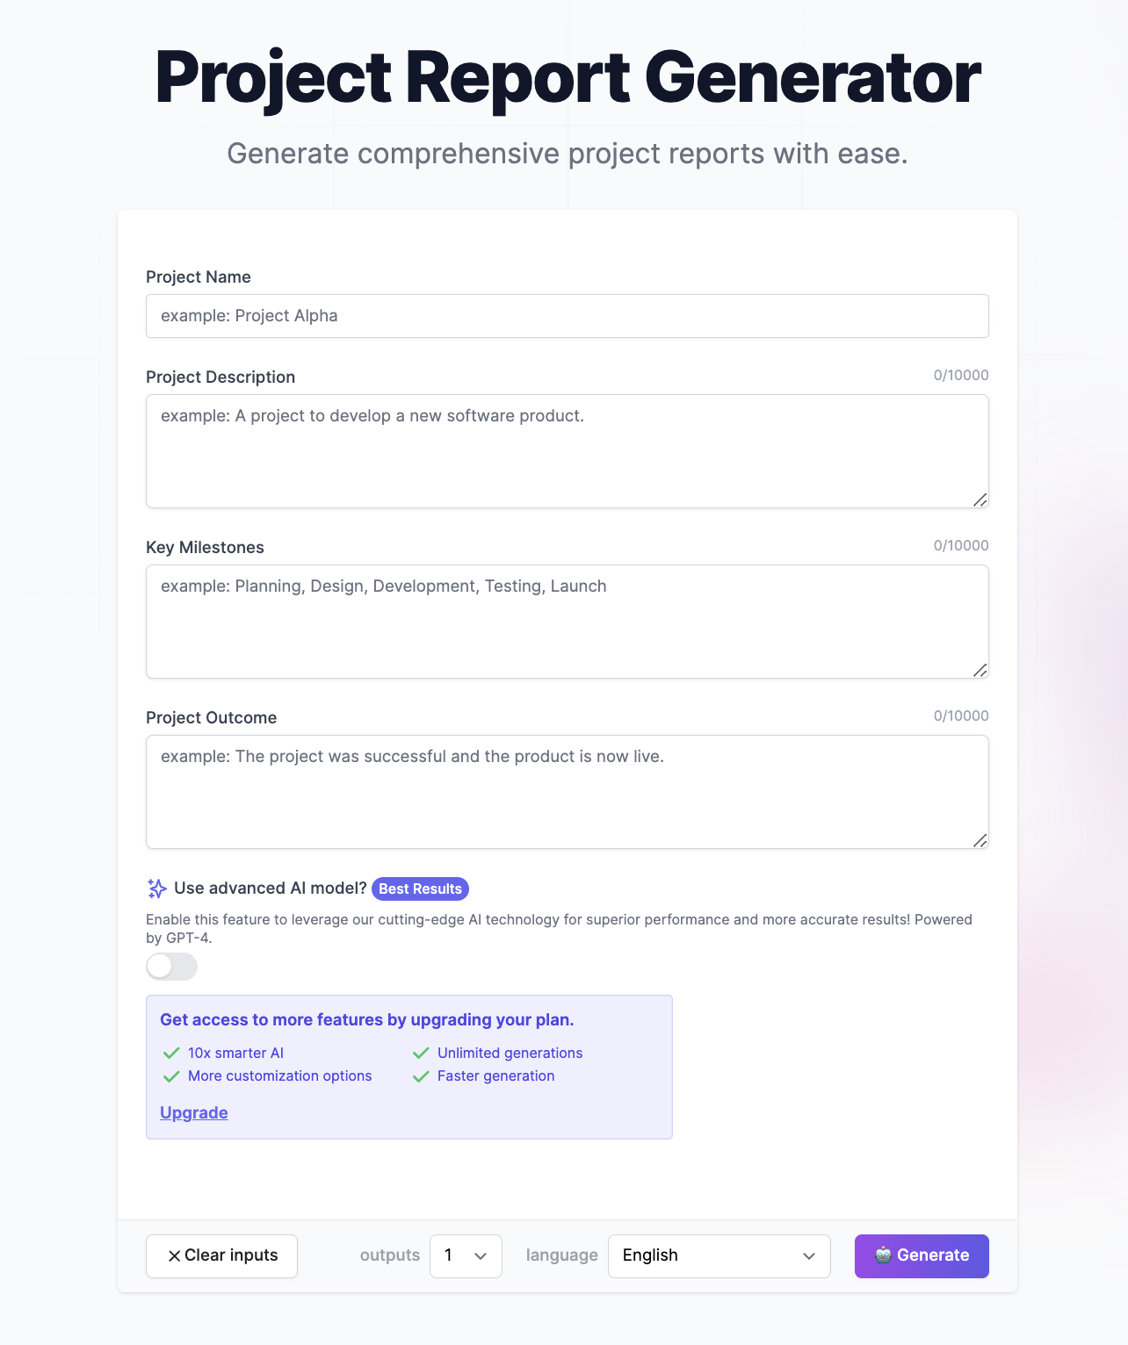
Task: Click the Project Report Generator title
Action: point(566,77)
